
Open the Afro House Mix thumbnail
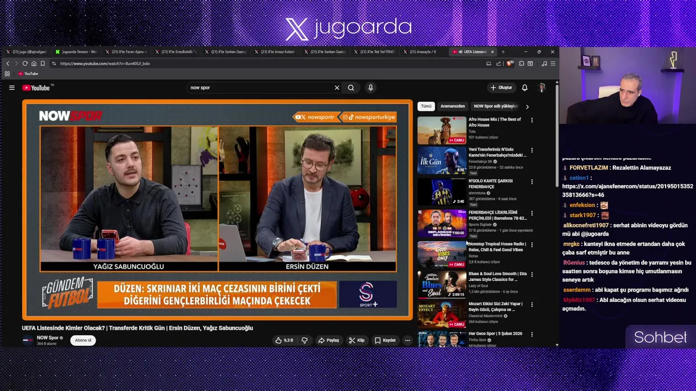point(442,130)
